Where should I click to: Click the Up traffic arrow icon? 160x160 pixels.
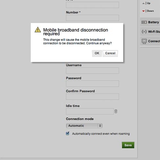tap(143, 4)
